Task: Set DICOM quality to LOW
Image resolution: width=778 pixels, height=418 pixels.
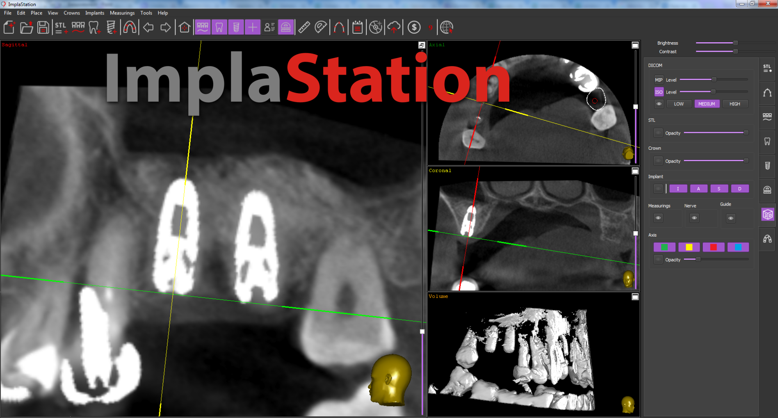Action: pos(679,104)
